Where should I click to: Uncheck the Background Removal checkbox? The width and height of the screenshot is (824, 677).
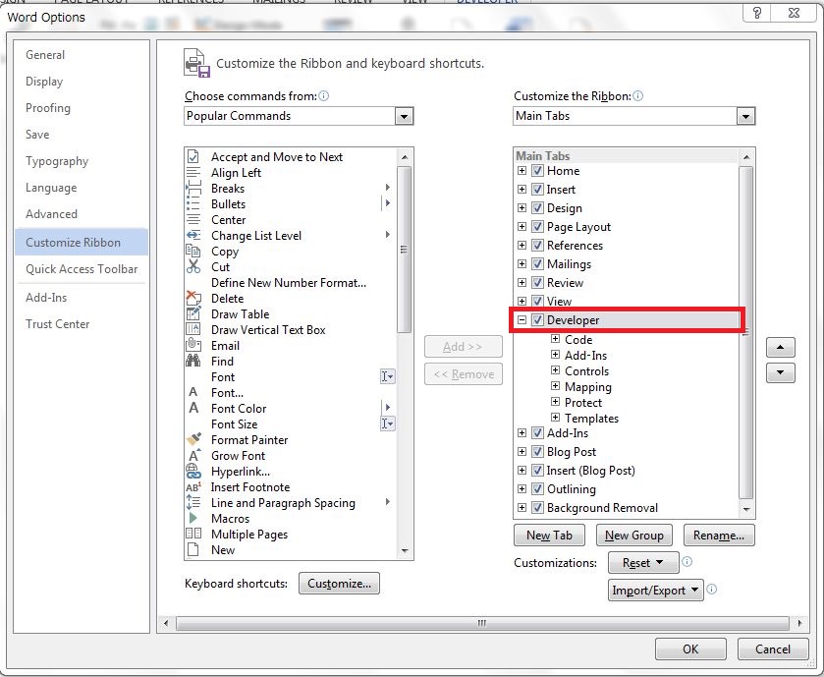(x=537, y=508)
